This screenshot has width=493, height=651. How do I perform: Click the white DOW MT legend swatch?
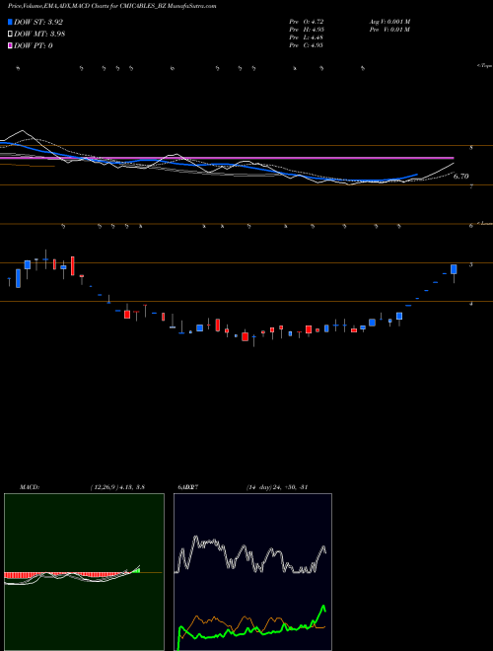tap(10, 35)
